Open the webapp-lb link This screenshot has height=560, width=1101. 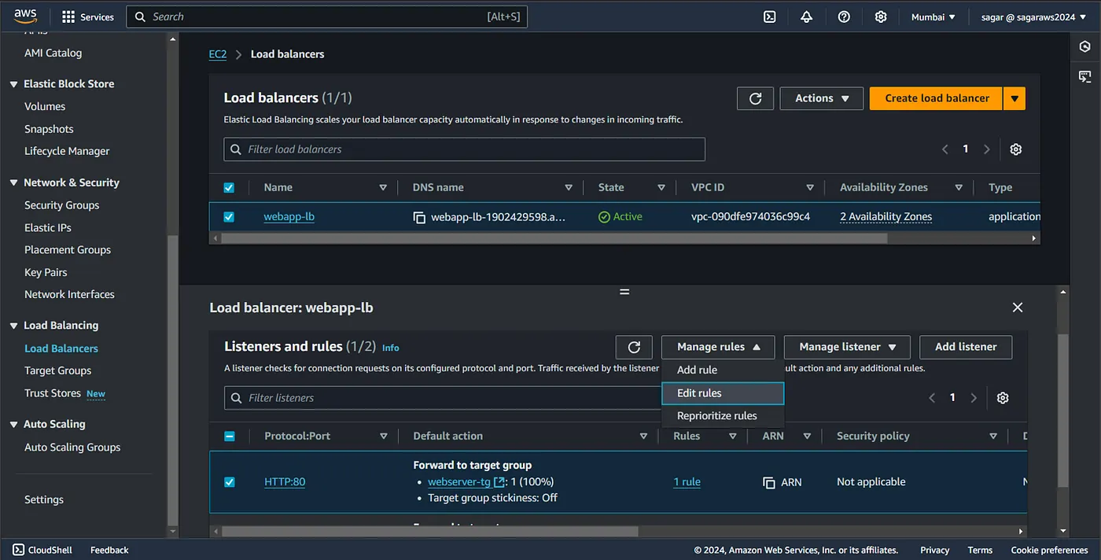289,217
